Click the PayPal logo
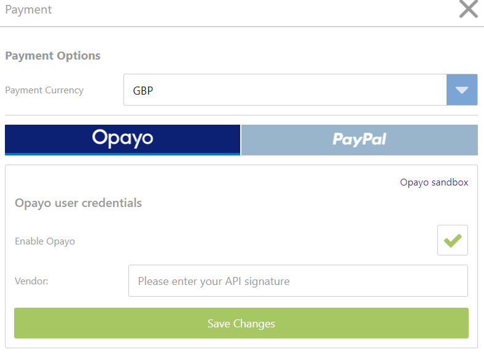Viewport: 484px width, 355px height. coord(359,139)
